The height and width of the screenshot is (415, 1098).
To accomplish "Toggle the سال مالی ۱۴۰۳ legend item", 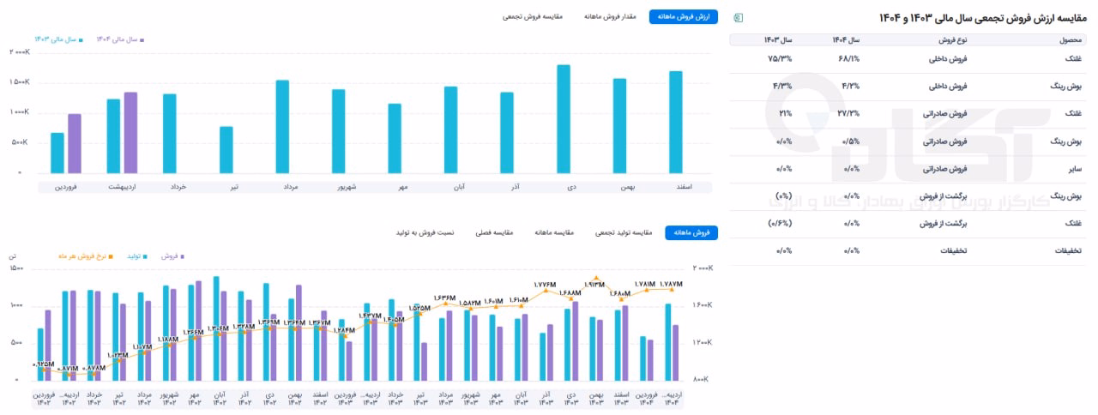I will 59,39.
